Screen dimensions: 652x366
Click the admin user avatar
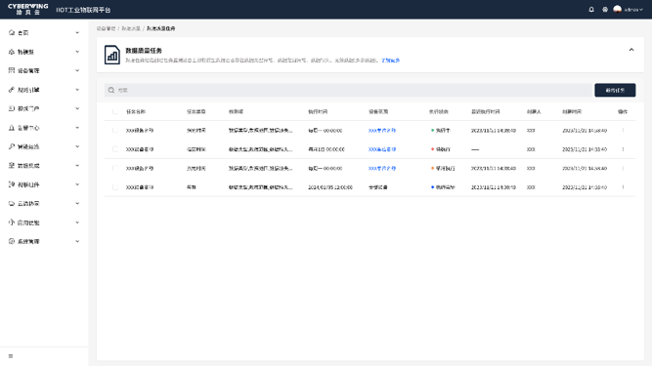(x=618, y=9)
